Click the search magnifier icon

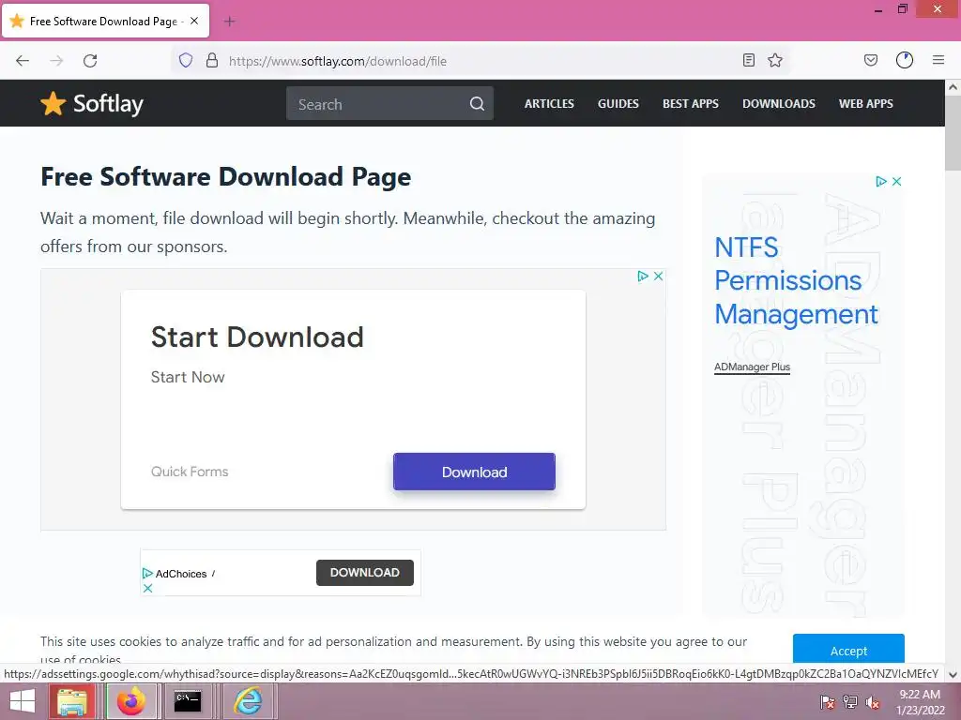[477, 103]
